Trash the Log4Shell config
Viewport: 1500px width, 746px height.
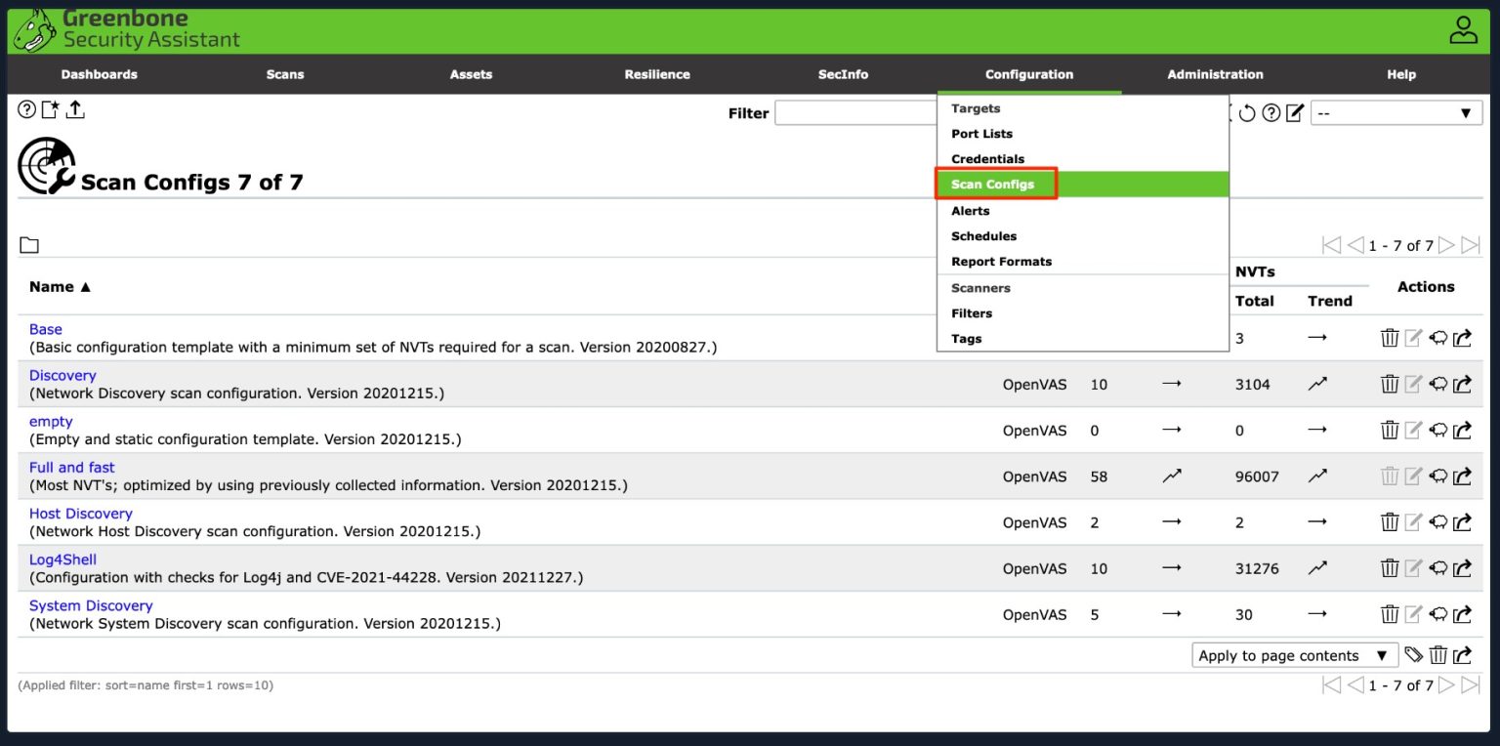tap(1390, 568)
